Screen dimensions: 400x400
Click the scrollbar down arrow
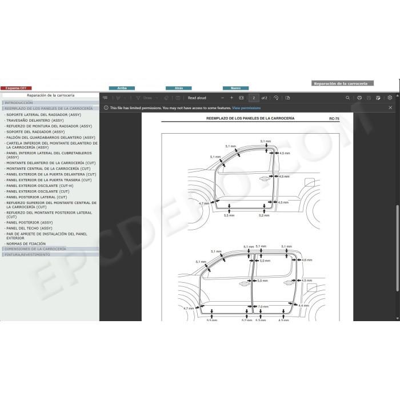click(398, 319)
